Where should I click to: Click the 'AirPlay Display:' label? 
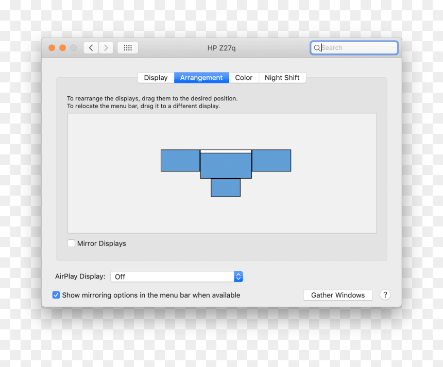80,276
